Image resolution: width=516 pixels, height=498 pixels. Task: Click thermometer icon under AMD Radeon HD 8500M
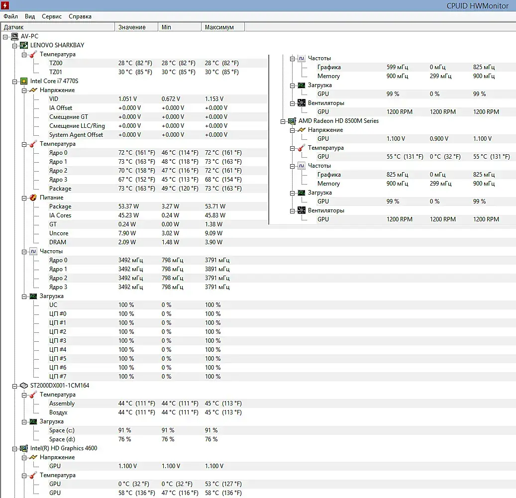tap(302, 148)
